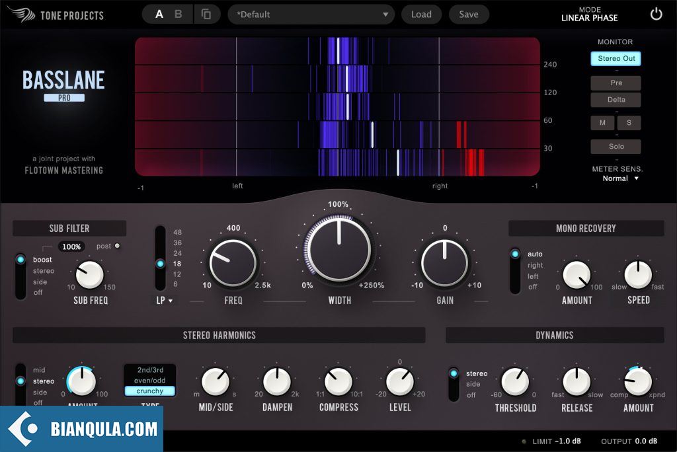Set sub filter mode to side
The width and height of the screenshot is (677, 452).
(x=40, y=282)
